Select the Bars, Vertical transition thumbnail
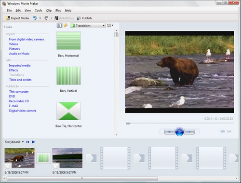The height and width of the screenshot is (183, 241). click(68, 76)
